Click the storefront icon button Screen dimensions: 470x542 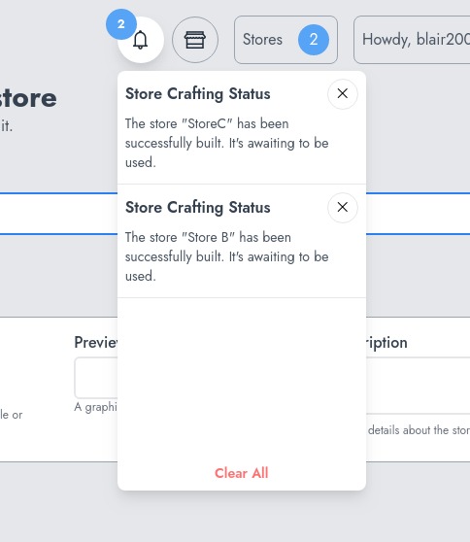click(195, 40)
